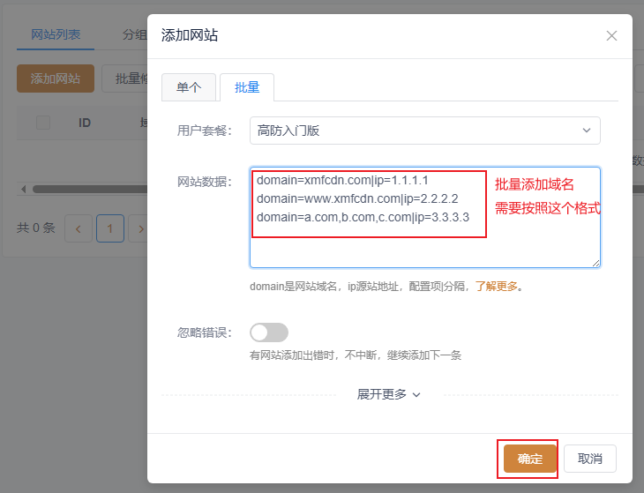Image resolution: width=644 pixels, height=493 pixels.
Task: Switch to the 单个 tab
Action: pyautogui.click(x=189, y=87)
